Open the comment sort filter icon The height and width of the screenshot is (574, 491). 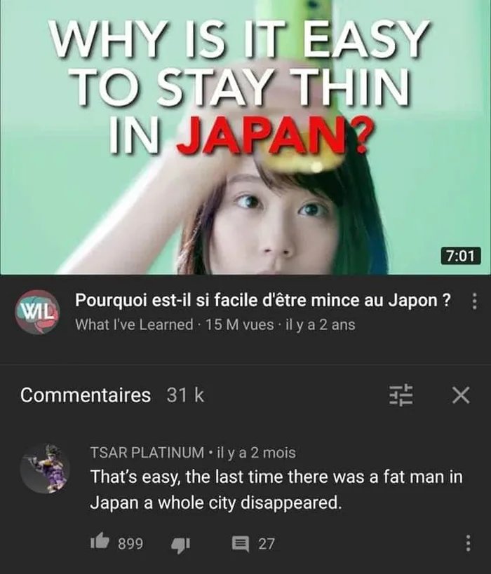click(x=401, y=395)
